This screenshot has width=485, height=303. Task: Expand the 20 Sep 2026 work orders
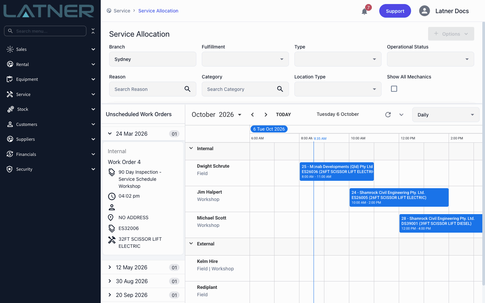click(x=110, y=295)
